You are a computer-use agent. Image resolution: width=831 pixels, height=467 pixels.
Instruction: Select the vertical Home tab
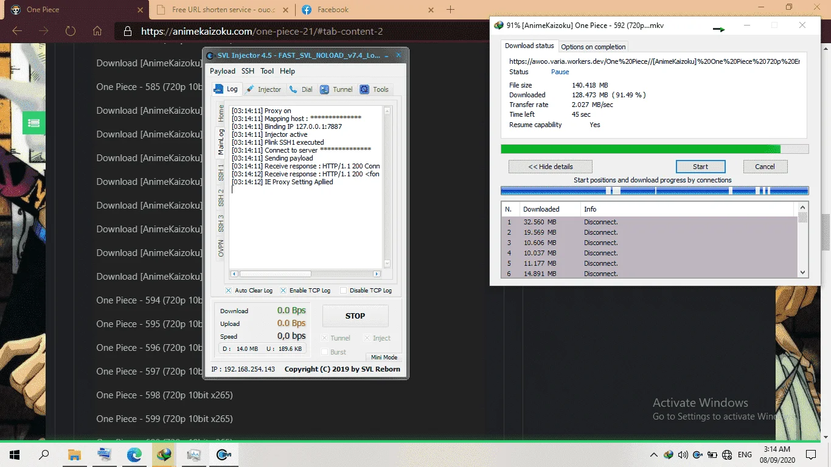point(221,114)
